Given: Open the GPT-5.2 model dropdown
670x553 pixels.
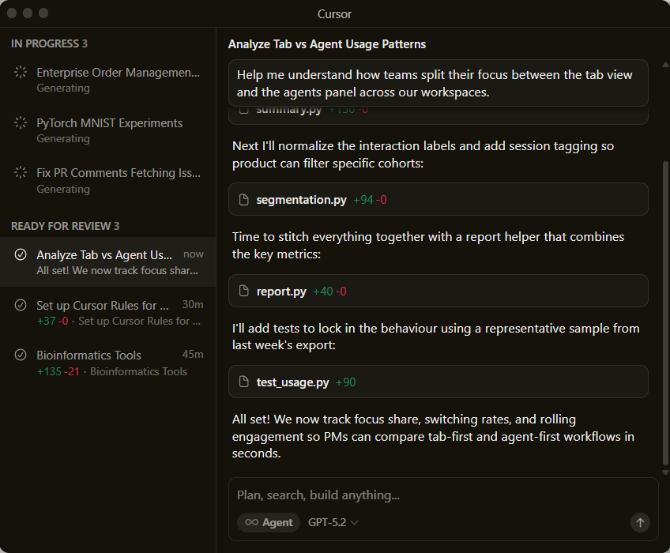Looking at the screenshot, I should [333, 522].
